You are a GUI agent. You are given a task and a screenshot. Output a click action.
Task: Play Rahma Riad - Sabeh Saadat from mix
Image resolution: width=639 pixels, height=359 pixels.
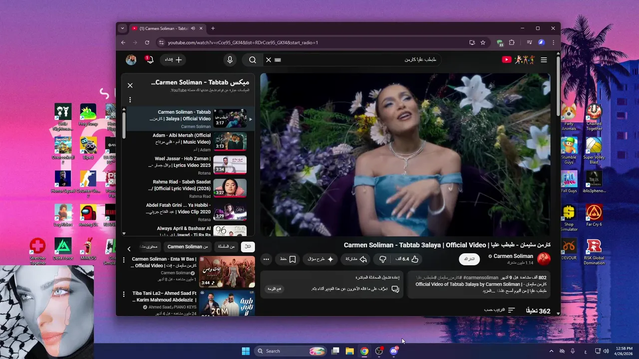(x=187, y=188)
